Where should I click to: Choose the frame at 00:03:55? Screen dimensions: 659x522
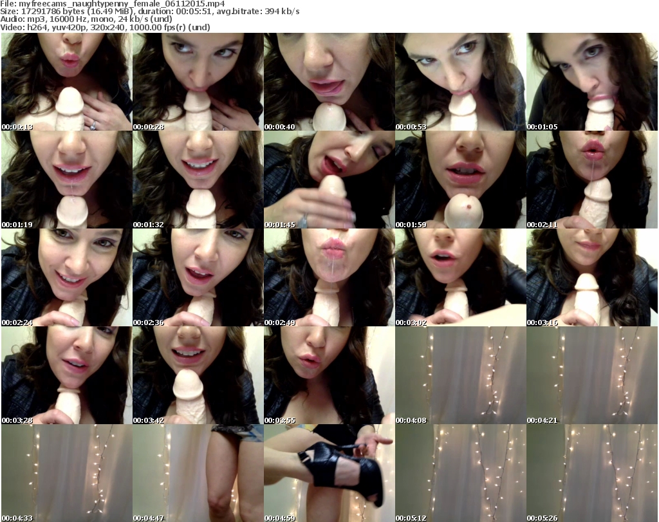(x=329, y=375)
